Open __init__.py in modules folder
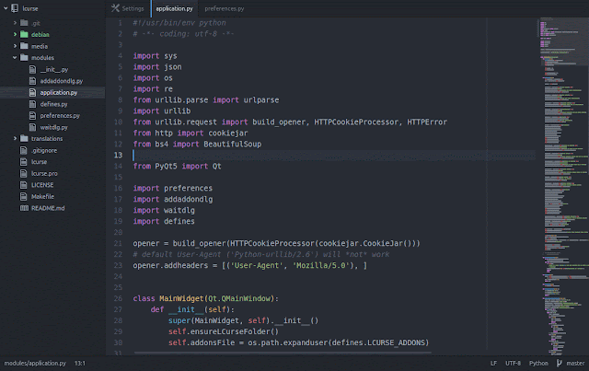This screenshot has width=589, height=371. click(x=54, y=69)
